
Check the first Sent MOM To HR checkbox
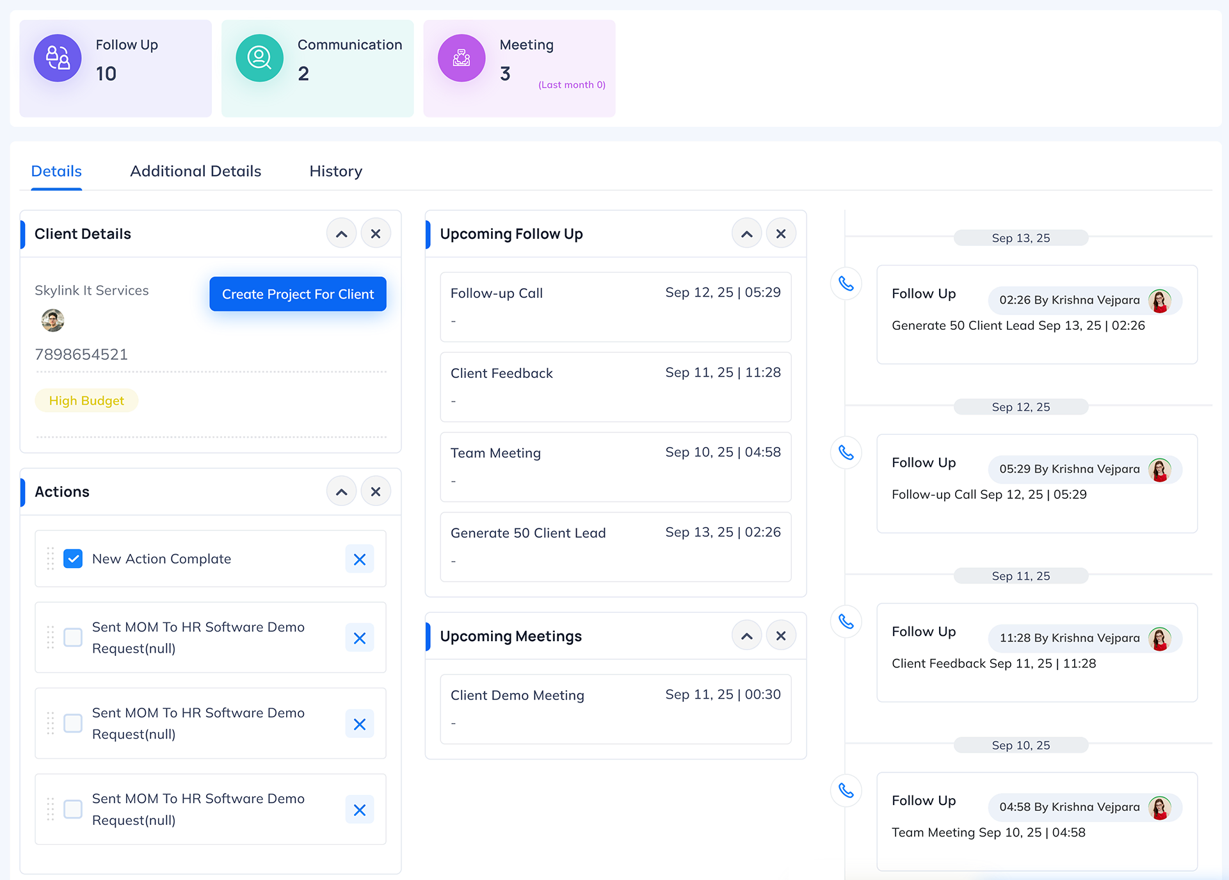pos(73,637)
